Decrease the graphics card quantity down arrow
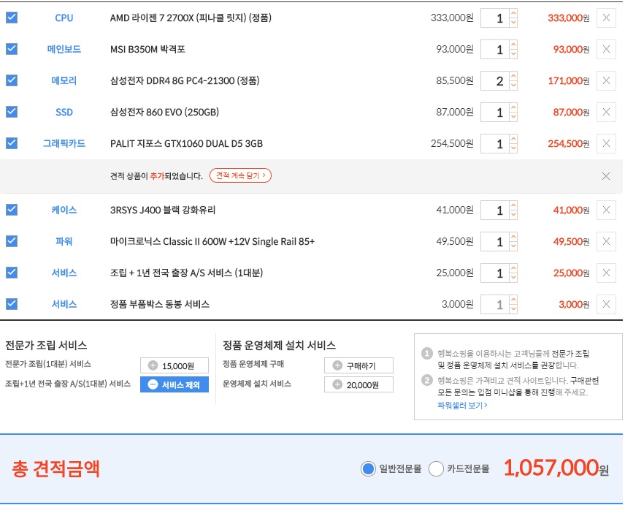The height and width of the screenshot is (505, 625). (513, 148)
